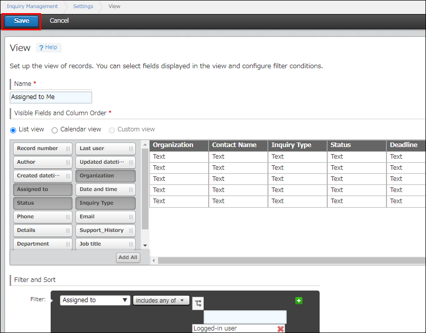Screen dimensions: 426x333
Task: Open the includes any of condition dropdown
Action: 161,300
